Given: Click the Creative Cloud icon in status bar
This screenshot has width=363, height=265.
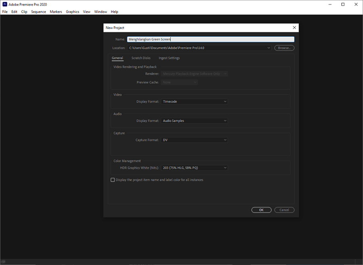Looking at the screenshot, I should point(3,262).
